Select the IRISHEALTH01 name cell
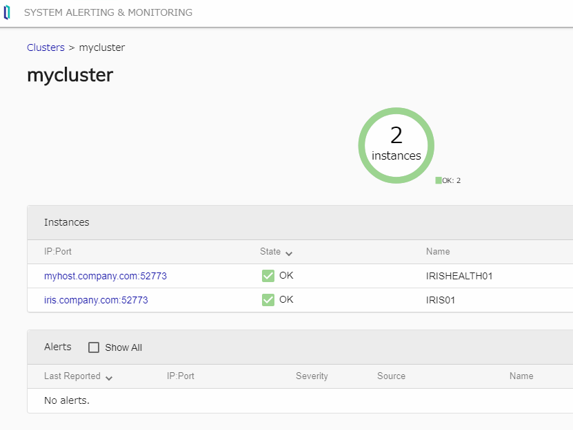This screenshot has height=430, width=573. [459, 276]
